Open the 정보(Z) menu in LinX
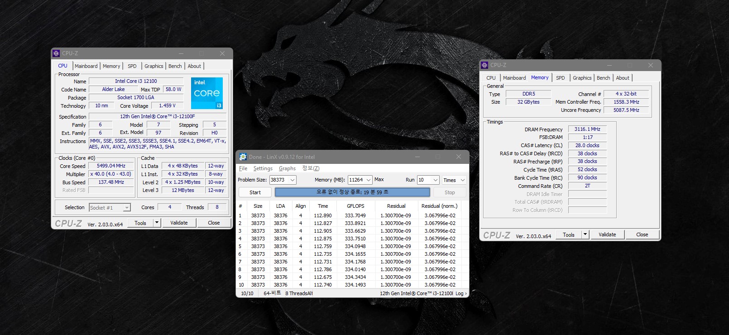The width and height of the screenshot is (729, 335). click(311, 168)
